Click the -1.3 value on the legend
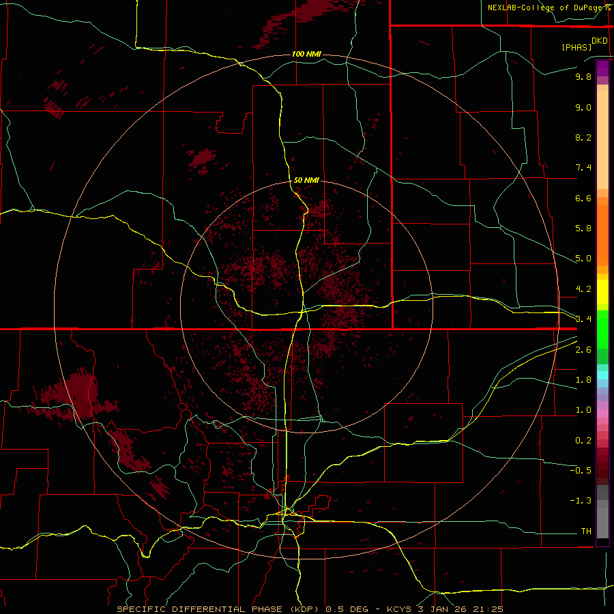The width and height of the screenshot is (614, 614). [581, 501]
